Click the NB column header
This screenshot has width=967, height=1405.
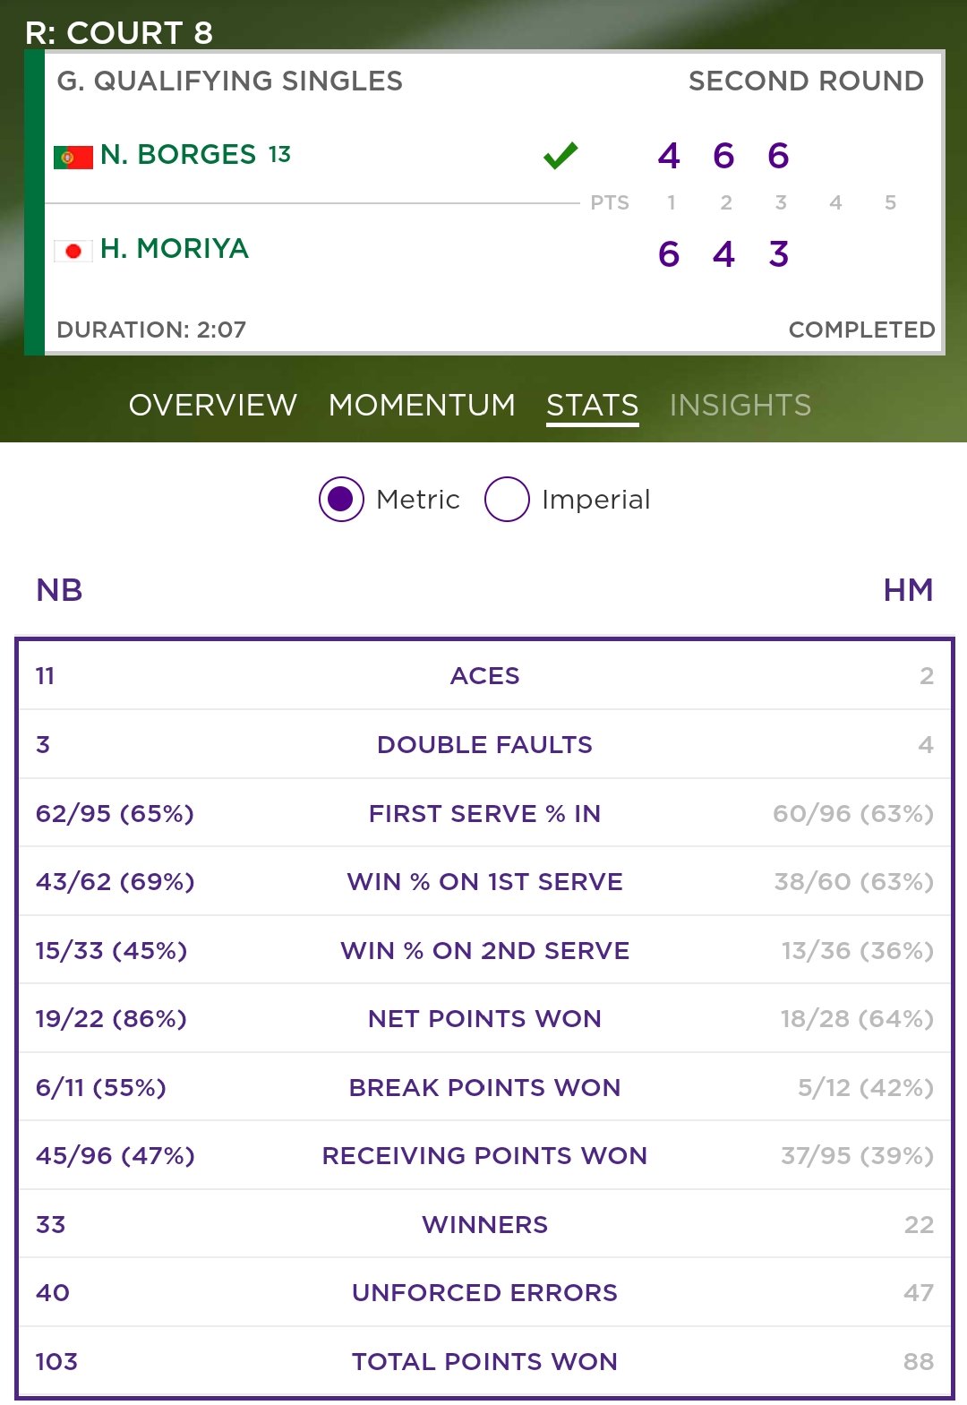60,590
